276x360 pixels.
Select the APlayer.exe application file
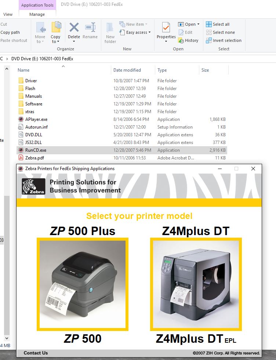coord(36,119)
